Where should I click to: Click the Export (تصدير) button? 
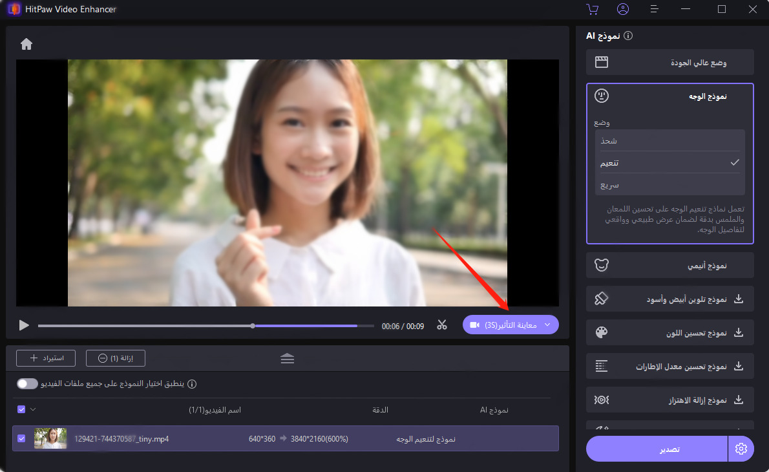656,448
